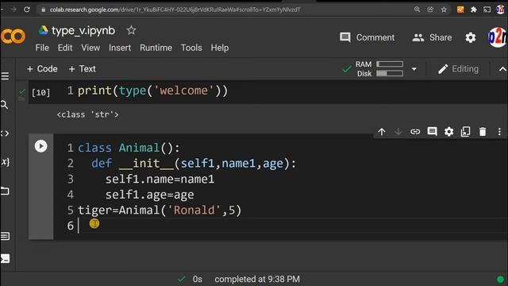Viewport: 508px width, 286px height.
Task: Collapse the header with chevron
Action: point(502,69)
